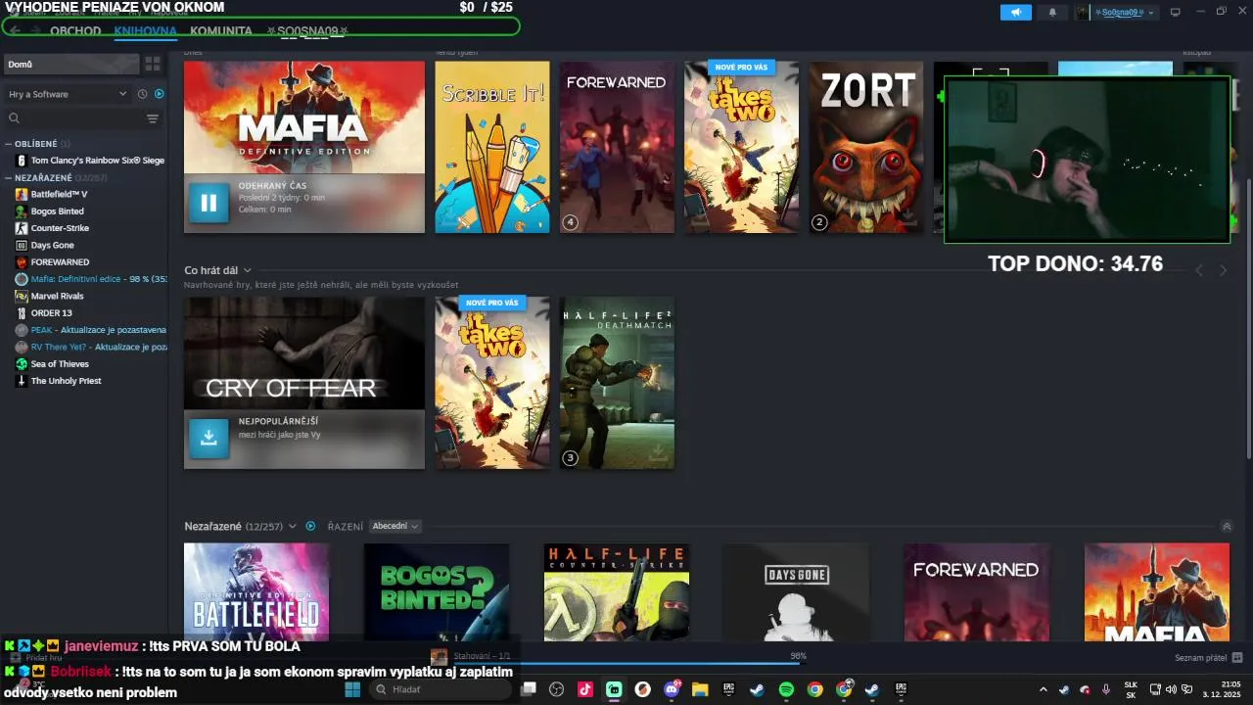1253x705 pixels.
Task: Open the So0sna09 account dropdown
Action: [x=1151, y=13]
